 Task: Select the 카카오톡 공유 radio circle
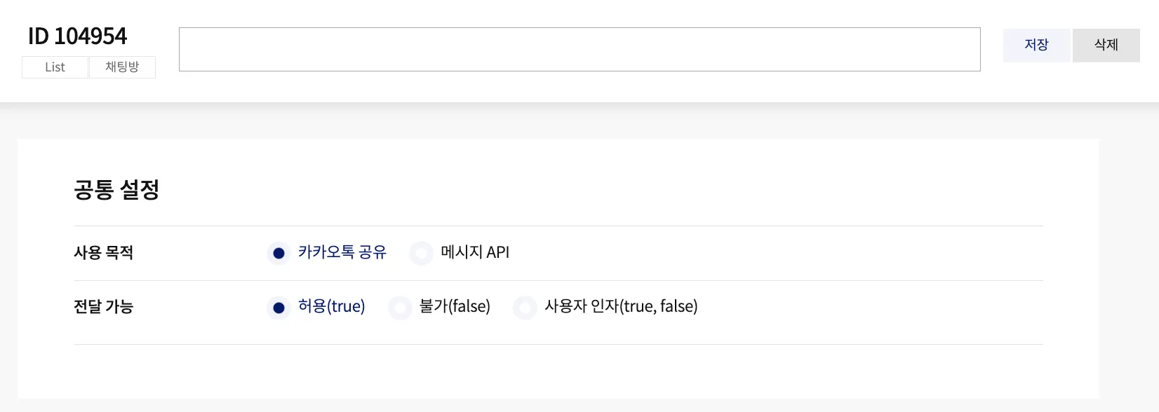coord(279,253)
